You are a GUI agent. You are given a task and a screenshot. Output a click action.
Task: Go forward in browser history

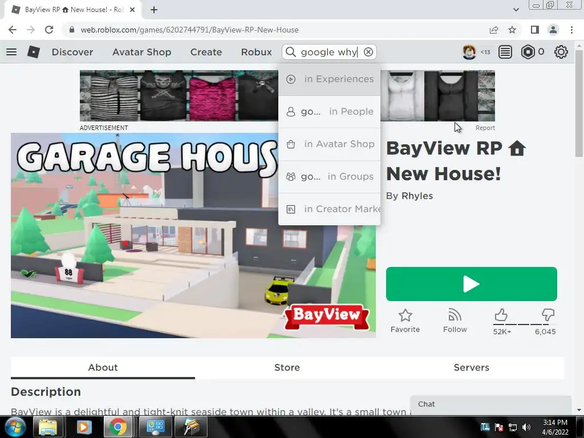pyautogui.click(x=31, y=30)
